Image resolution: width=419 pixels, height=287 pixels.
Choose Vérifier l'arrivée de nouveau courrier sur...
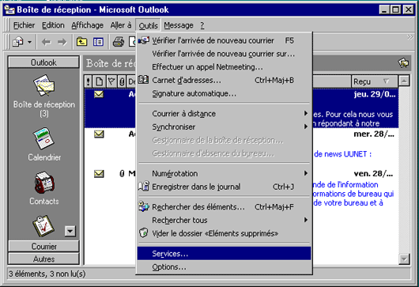tap(224, 54)
